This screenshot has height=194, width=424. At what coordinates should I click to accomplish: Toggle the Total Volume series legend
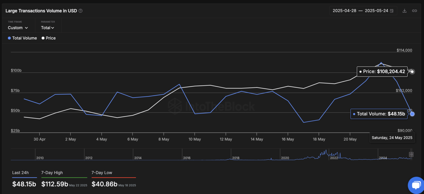tap(22, 38)
